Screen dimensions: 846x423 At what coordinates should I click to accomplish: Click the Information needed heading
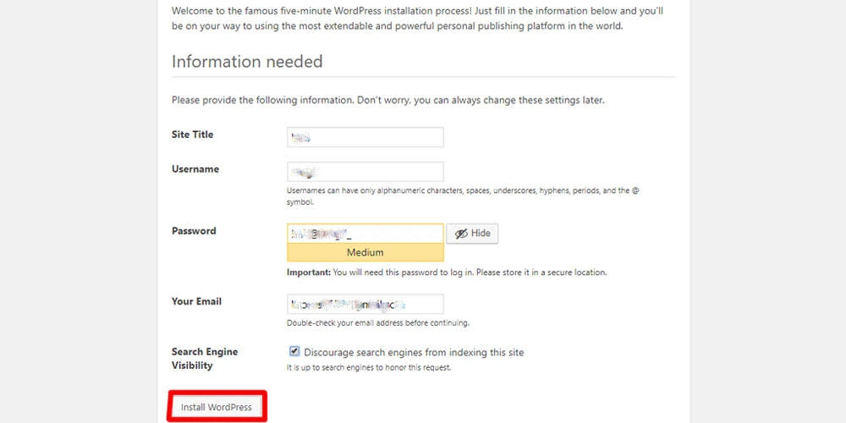tap(247, 62)
